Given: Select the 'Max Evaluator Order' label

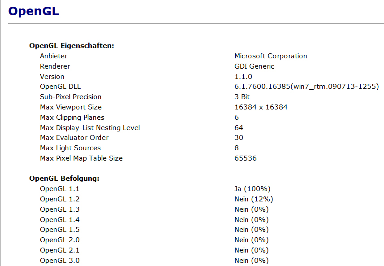Looking at the screenshot, I should point(74,138).
